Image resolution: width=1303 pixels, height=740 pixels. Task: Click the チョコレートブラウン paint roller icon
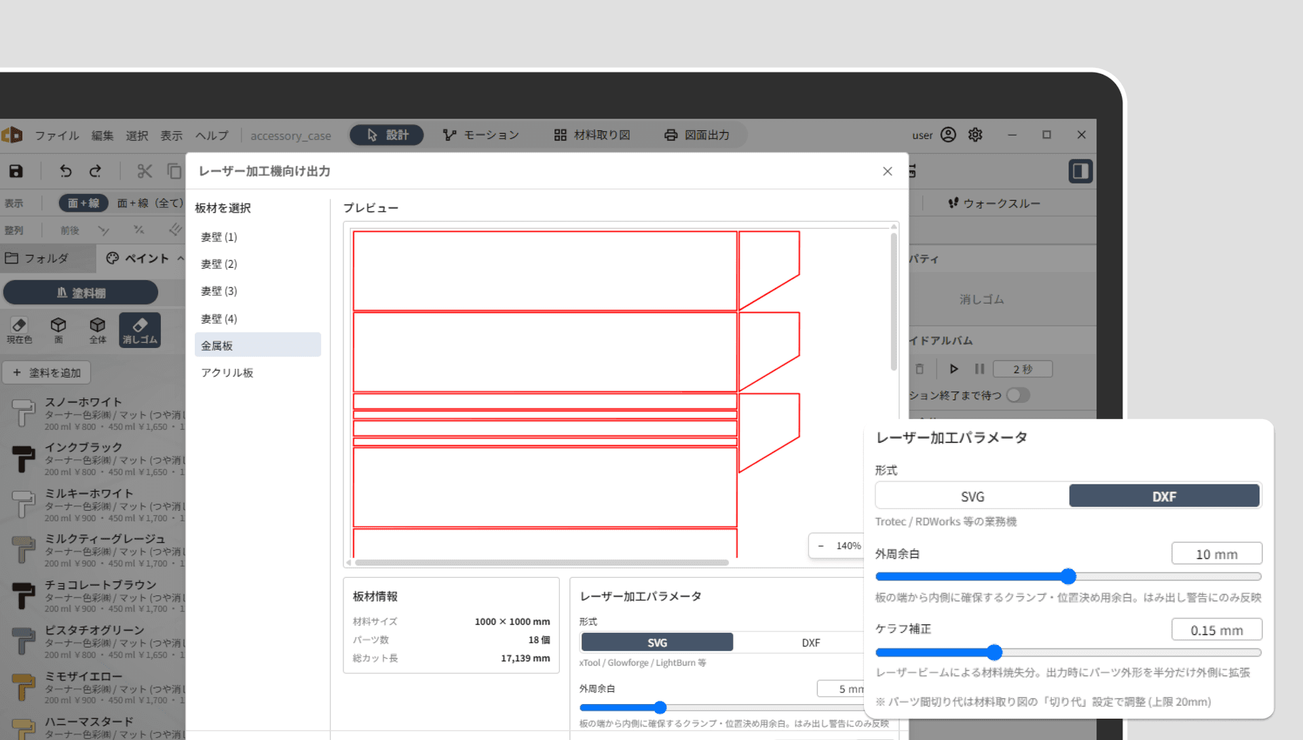tap(23, 596)
